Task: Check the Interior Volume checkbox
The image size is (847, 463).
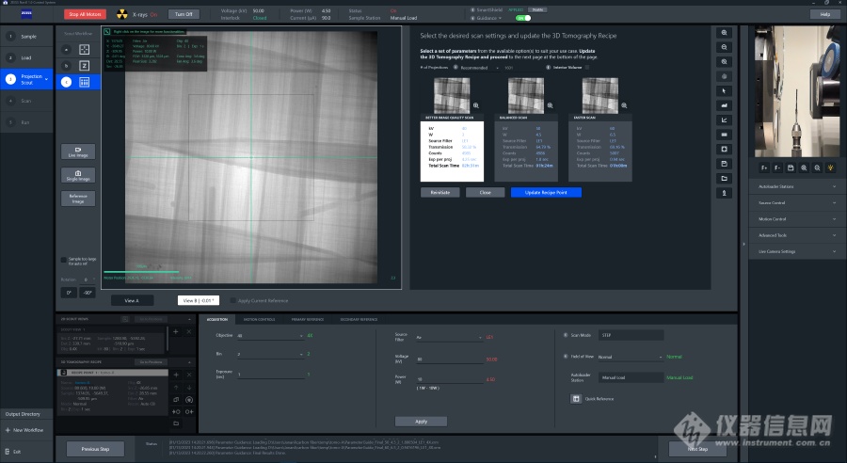Action: point(587,68)
